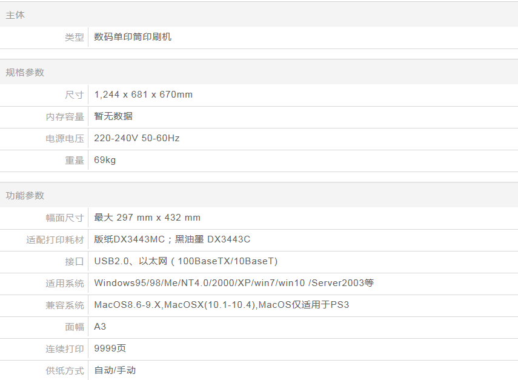518x380 pixels.
Task: Select the 1,244 x 681 x 670mm value
Action: click(x=143, y=95)
